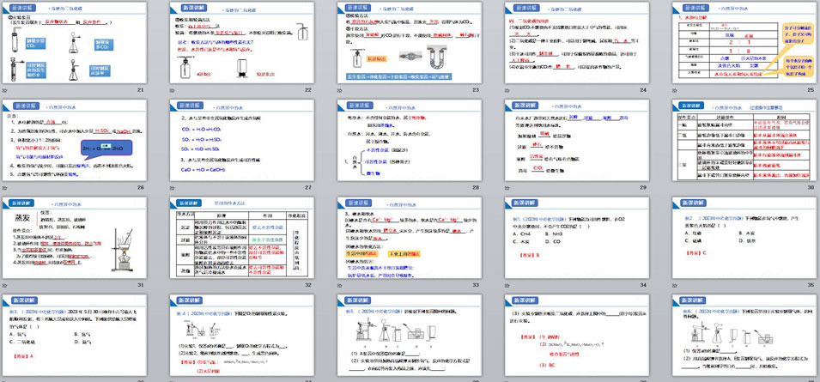Select slide 22 thumbnail on gas collection

click(x=242, y=42)
